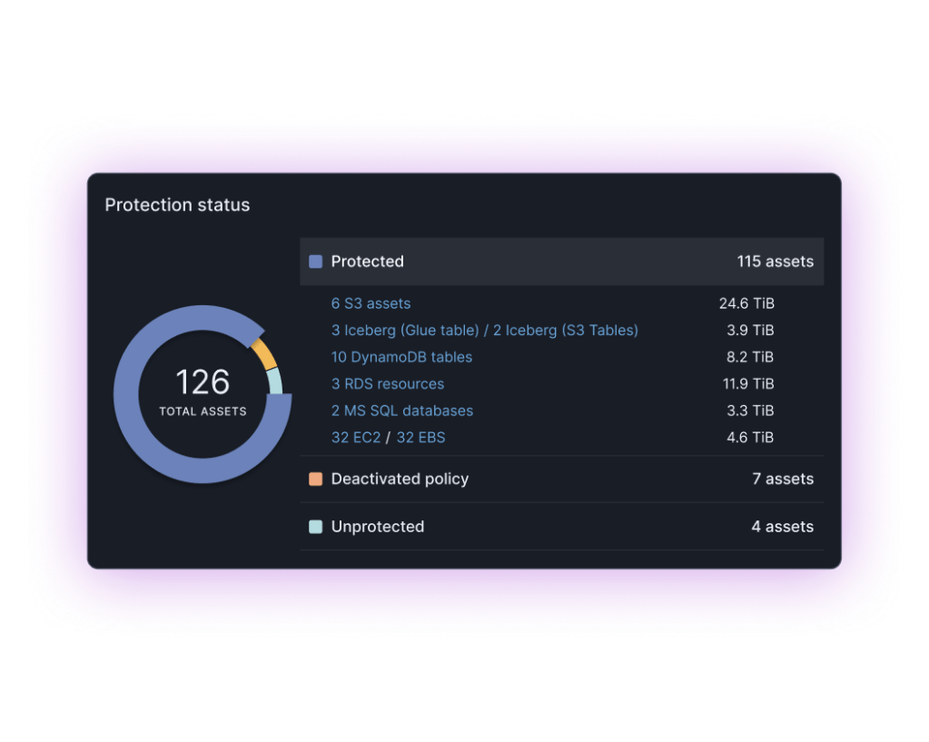Open the 32 EC2 link
The width and height of the screenshot is (929, 742).
[x=355, y=438]
